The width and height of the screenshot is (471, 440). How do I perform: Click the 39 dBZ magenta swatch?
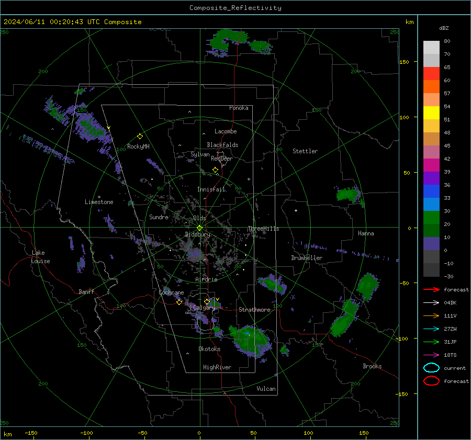[x=431, y=165]
